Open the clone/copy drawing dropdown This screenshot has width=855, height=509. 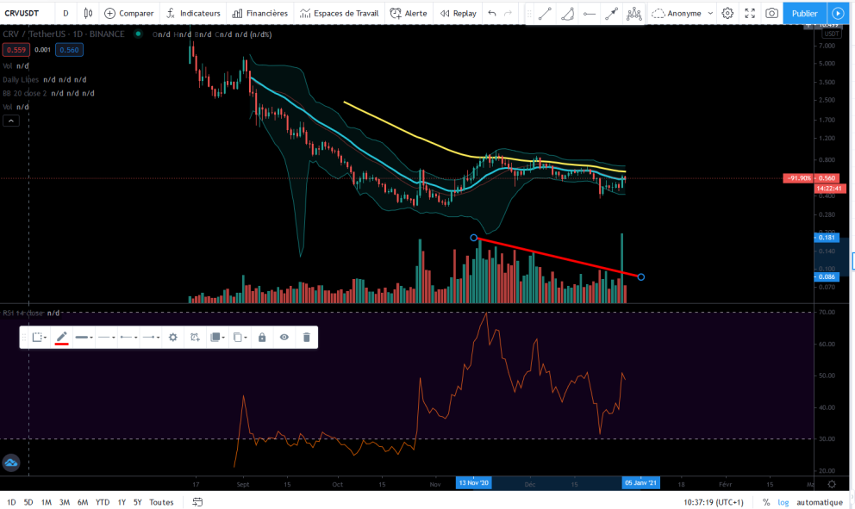[240, 338]
